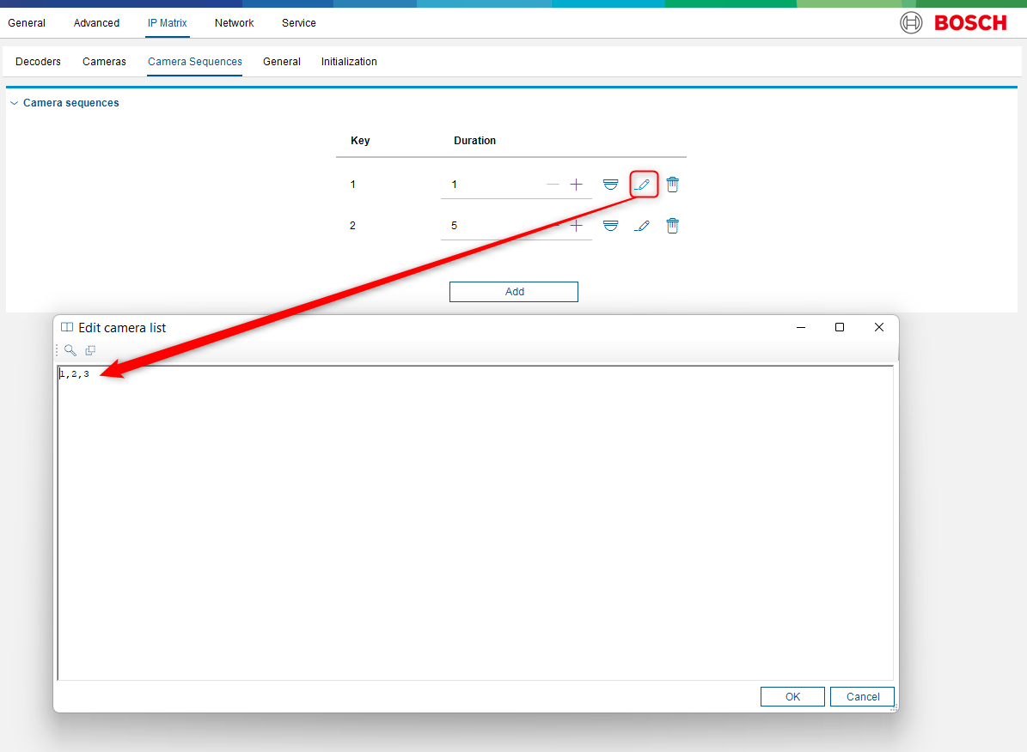Screen dimensions: 1027x752
Task: Switch to the Cameras tab
Action: tap(104, 62)
